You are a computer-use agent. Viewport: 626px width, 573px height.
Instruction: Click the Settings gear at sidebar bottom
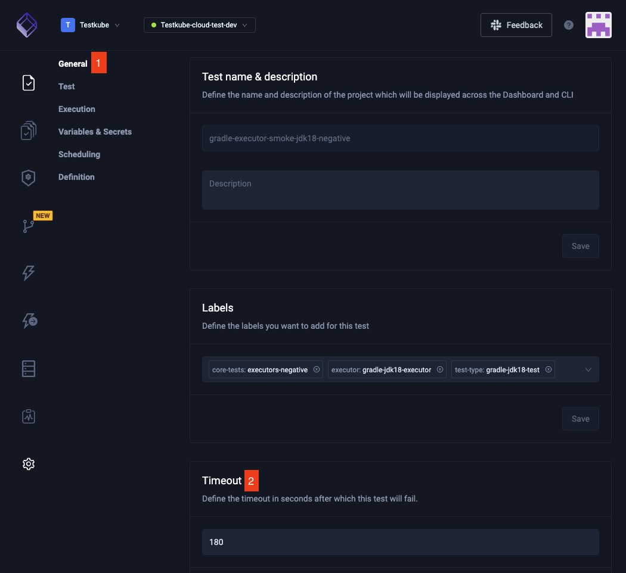[x=28, y=463]
